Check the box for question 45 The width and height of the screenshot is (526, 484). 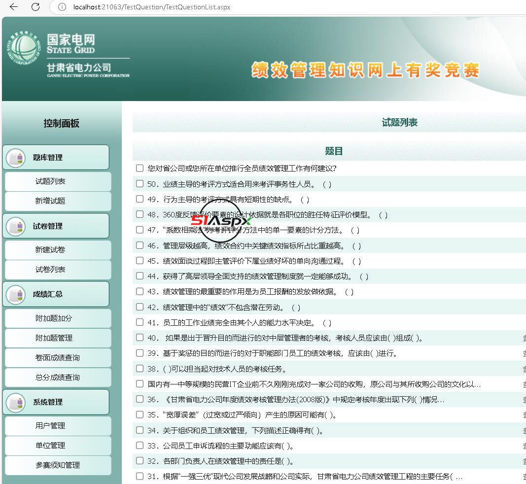click(x=140, y=261)
